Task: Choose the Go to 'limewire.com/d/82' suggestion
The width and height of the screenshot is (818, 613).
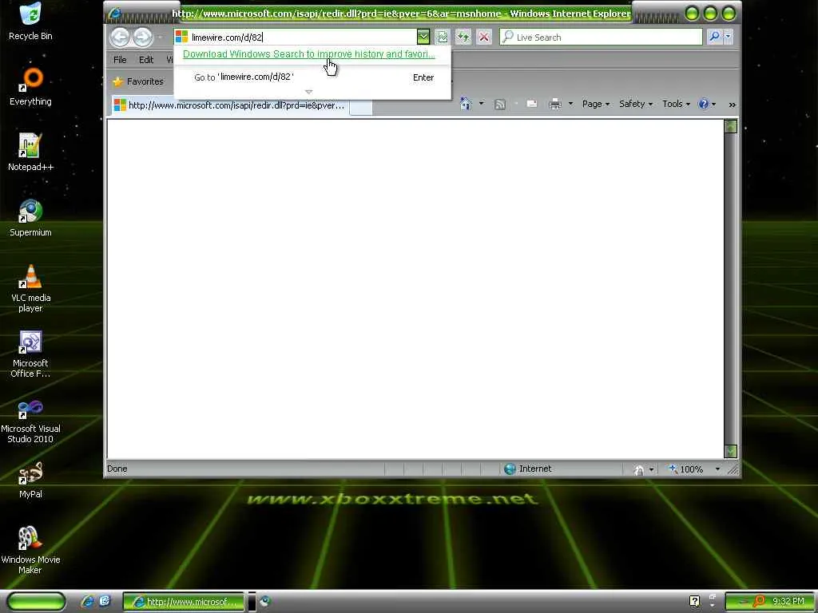Action: (x=312, y=77)
